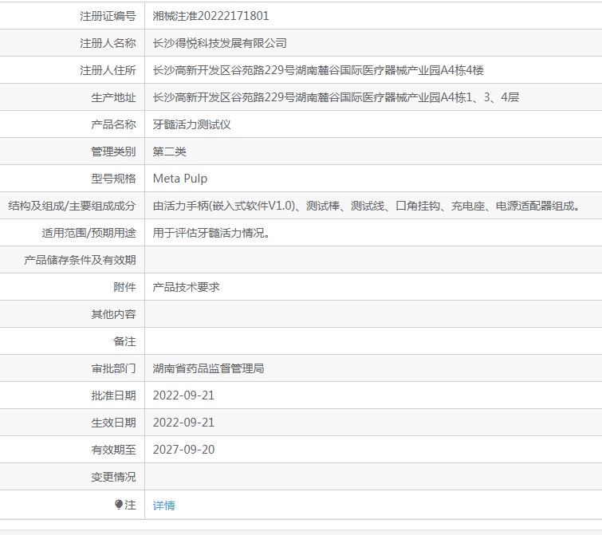
Task: Click the 注册人住所 label
Action: click(x=108, y=70)
